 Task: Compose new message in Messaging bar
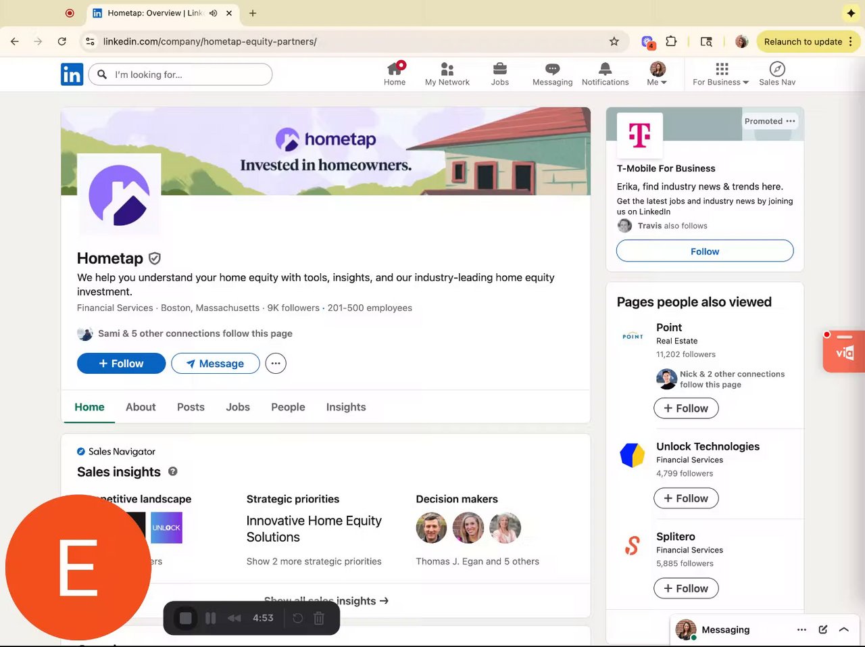822,629
